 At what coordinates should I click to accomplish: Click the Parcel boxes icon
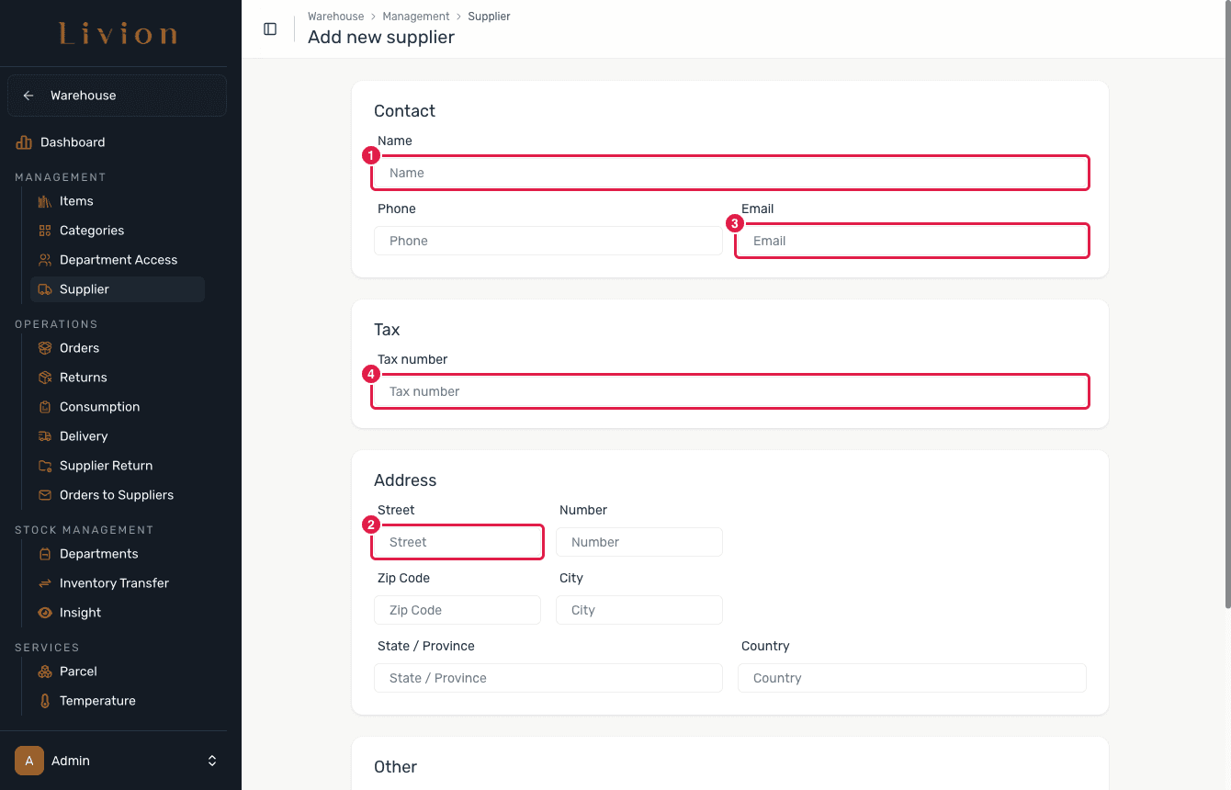[x=44, y=671]
